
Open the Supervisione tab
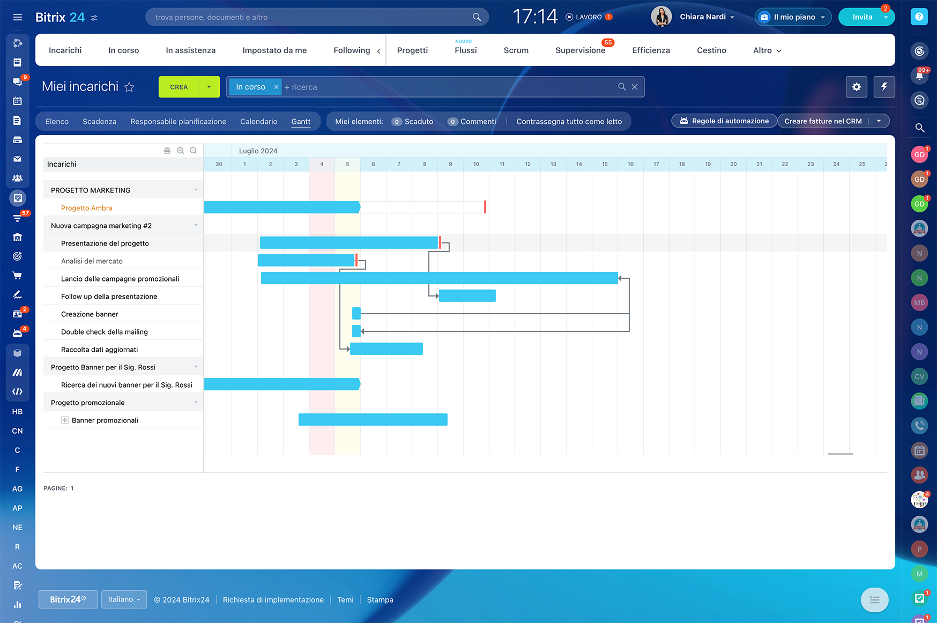[580, 50]
